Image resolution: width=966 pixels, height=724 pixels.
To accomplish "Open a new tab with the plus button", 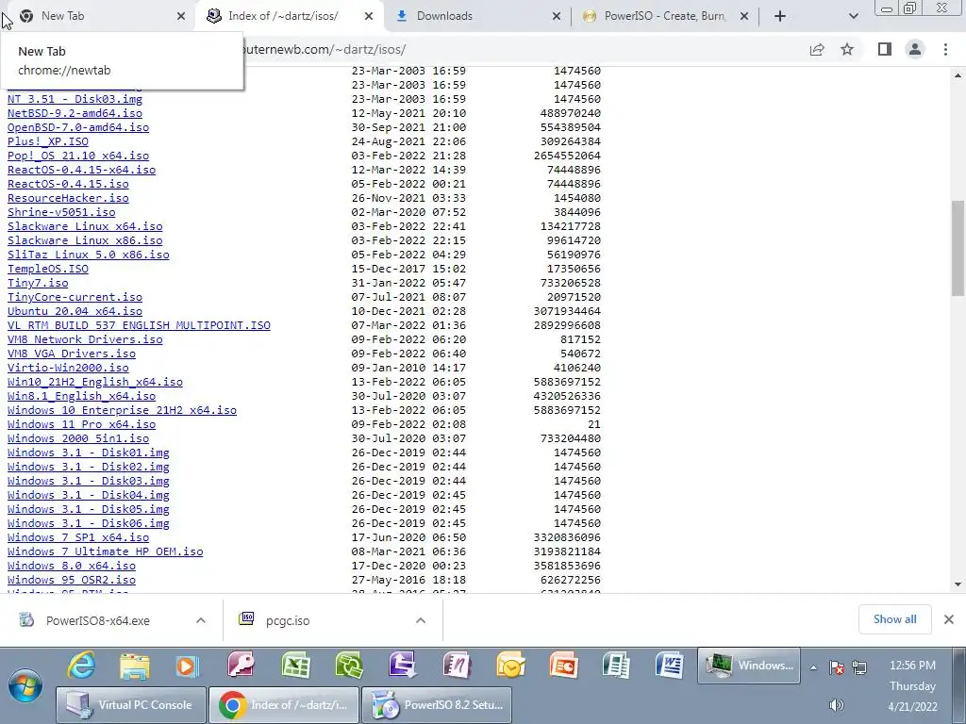I will tap(780, 16).
